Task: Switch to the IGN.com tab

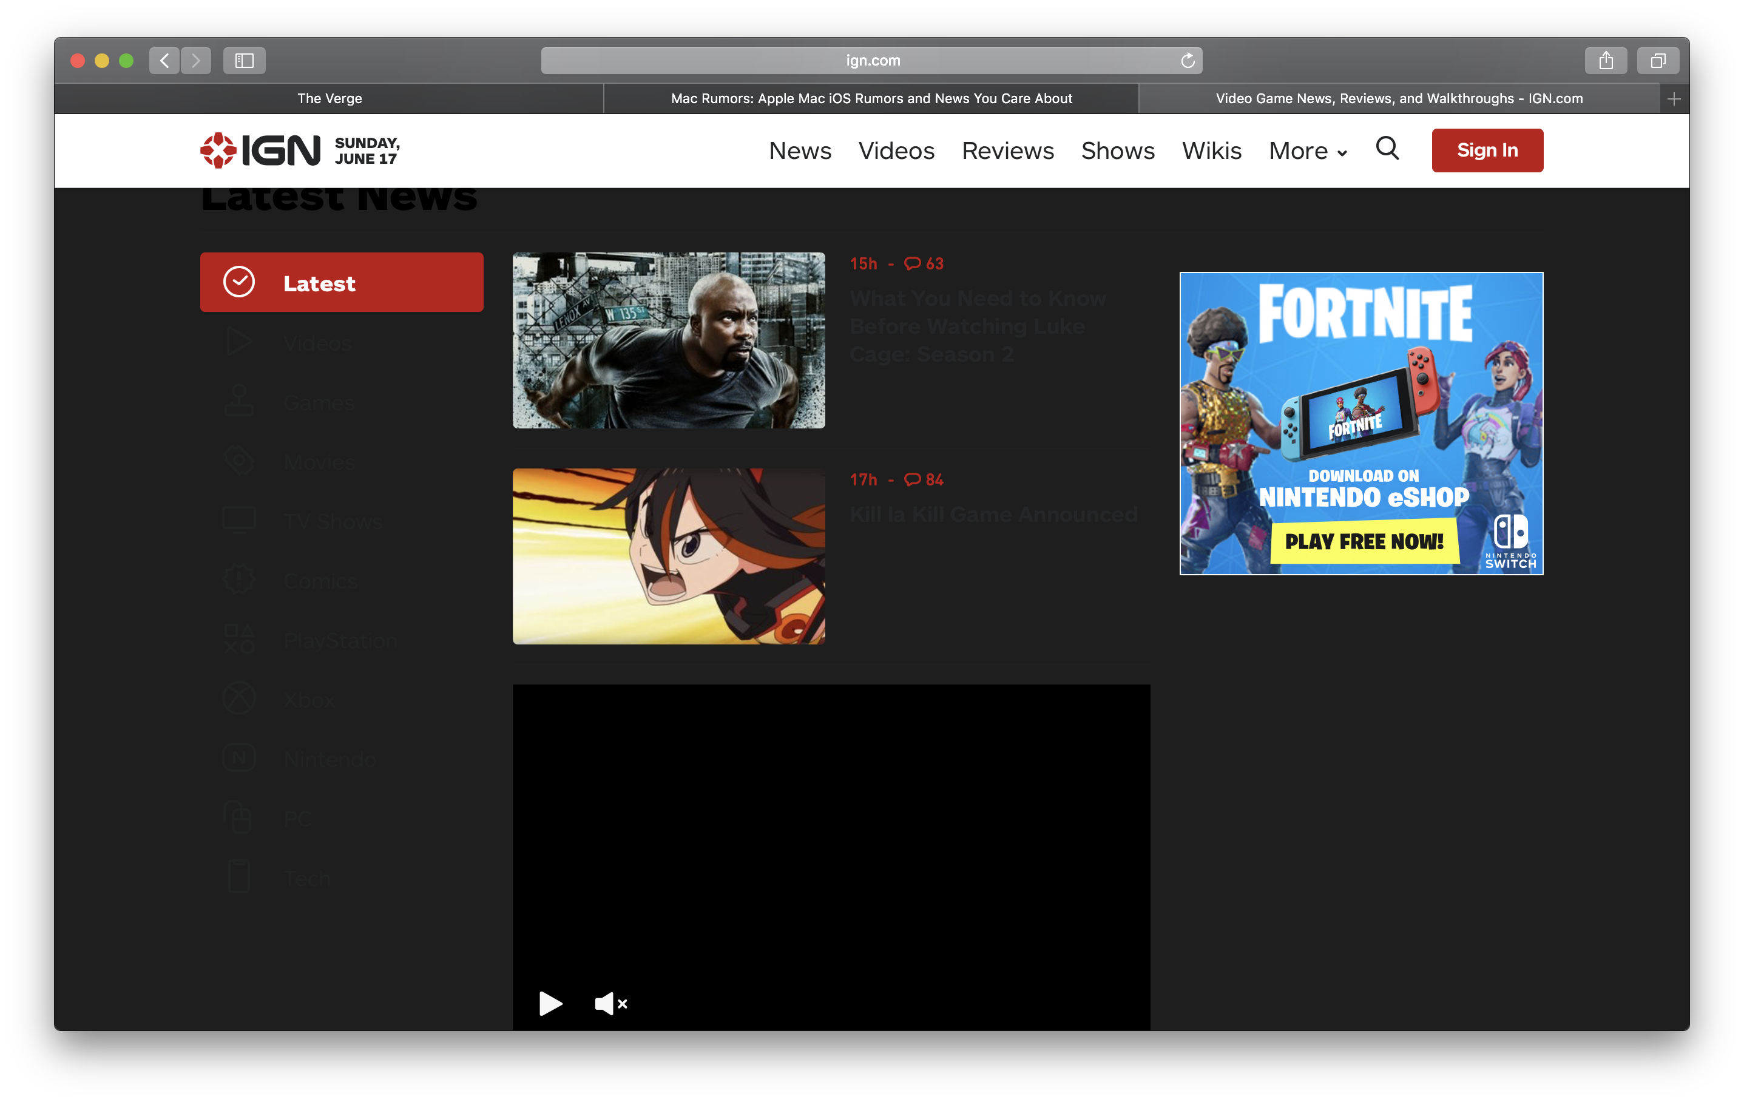Action: (1399, 99)
